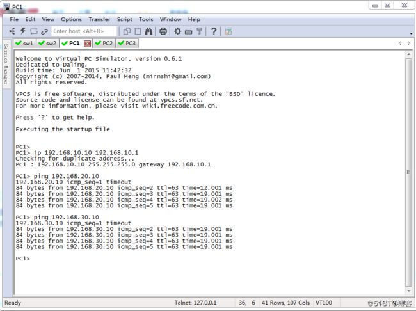The width and height of the screenshot is (416, 311).
Task: Open the File menu
Action: click(14, 19)
